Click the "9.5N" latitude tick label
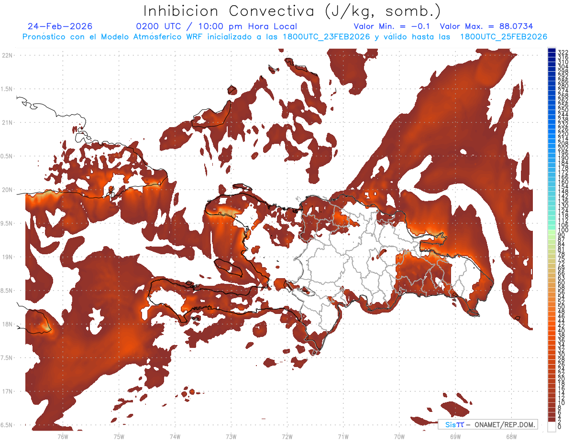Screen dimensions: 574x443 click(7, 224)
